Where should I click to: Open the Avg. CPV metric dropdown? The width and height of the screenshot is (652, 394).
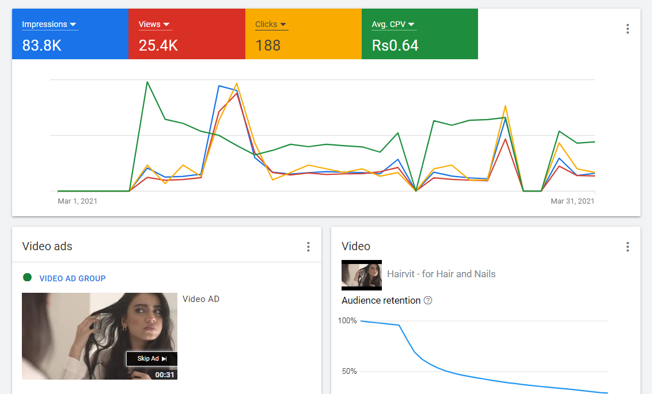click(394, 25)
